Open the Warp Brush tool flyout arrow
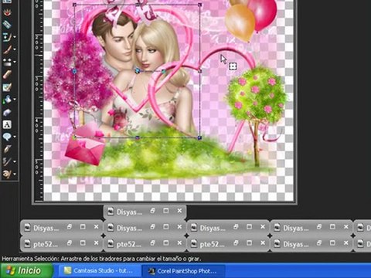 click(x=15, y=161)
